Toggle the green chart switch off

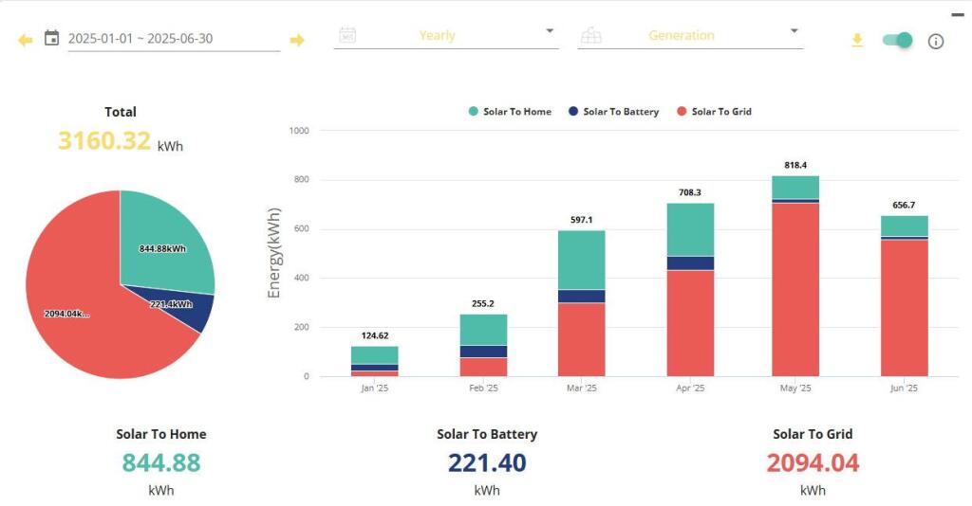click(897, 40)
